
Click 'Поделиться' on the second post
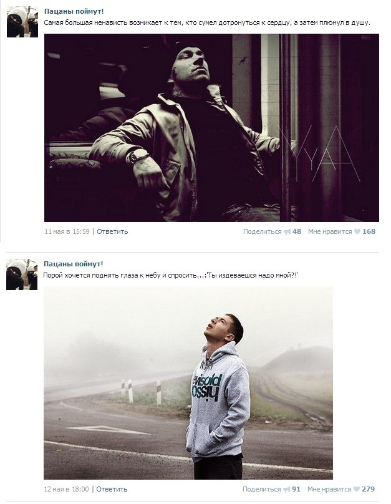261,490
